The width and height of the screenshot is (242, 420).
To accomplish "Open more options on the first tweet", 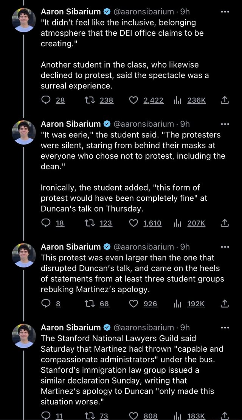I will point(225,11).
